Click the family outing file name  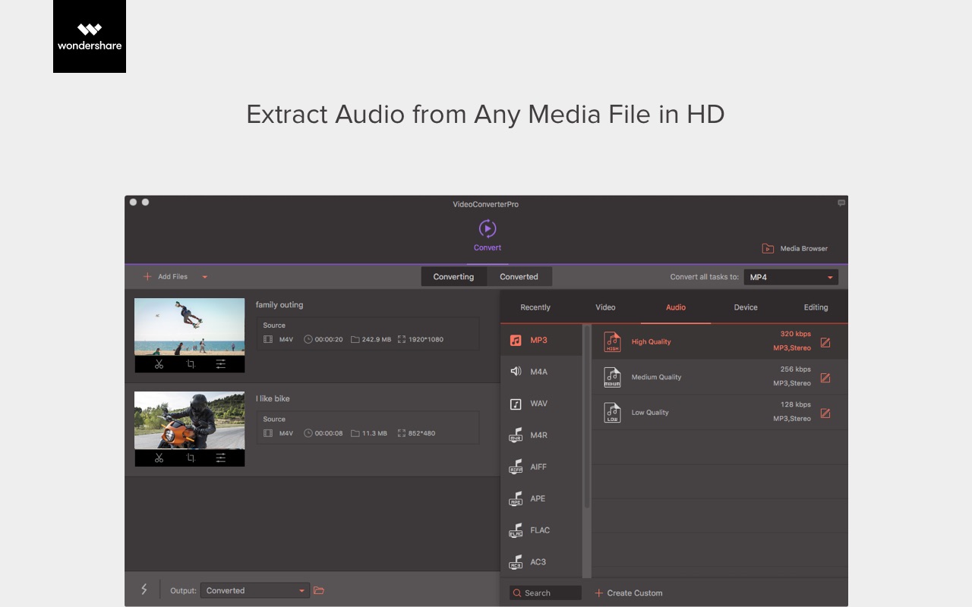[279, 305]
